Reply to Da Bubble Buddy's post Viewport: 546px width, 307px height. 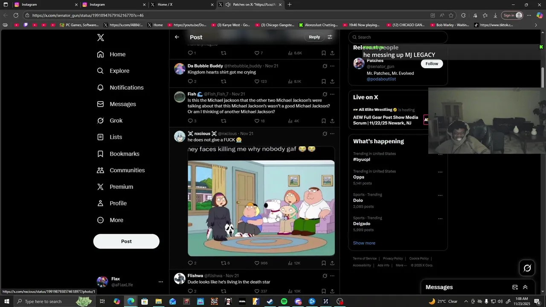(x=192, y=81)
